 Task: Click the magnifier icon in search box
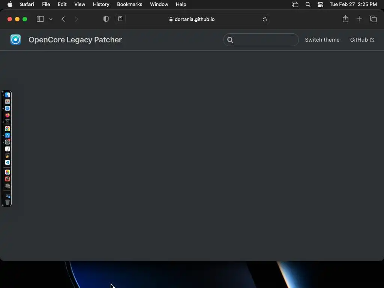pos(230,40)
